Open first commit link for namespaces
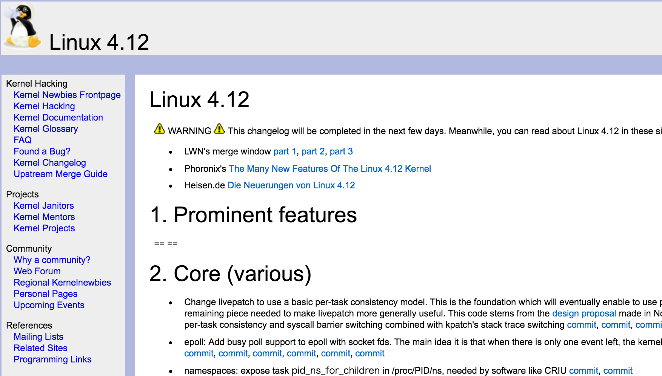662x376 pixels. point(583,371)
